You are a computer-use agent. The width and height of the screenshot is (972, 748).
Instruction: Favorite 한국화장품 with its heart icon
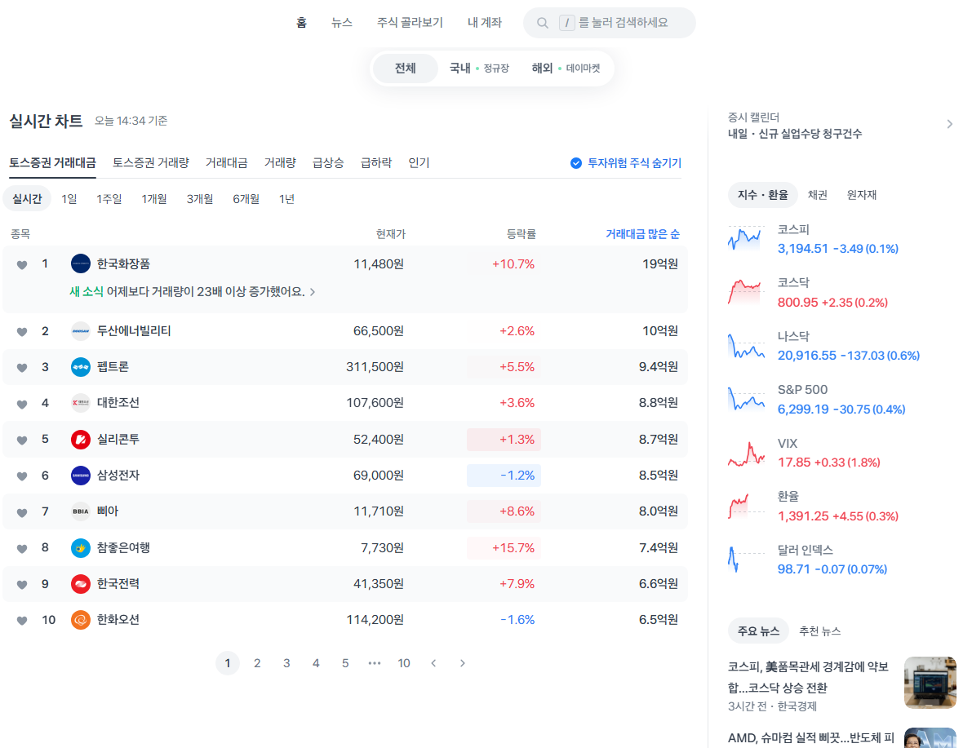(22, 264)
